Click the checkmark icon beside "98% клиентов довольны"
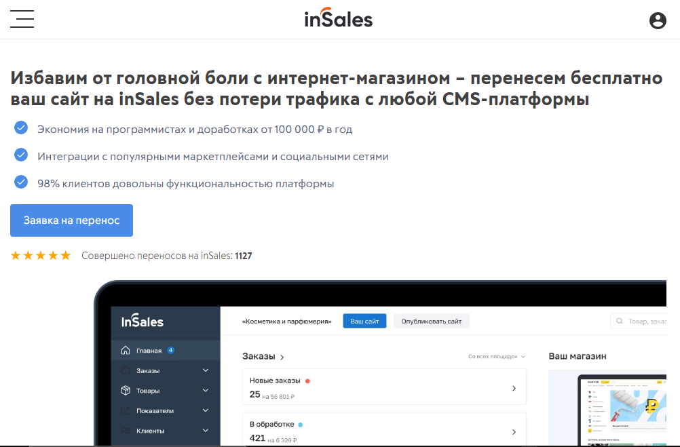Viewport: 680px width, 447px height. click(x=21, y=182)
